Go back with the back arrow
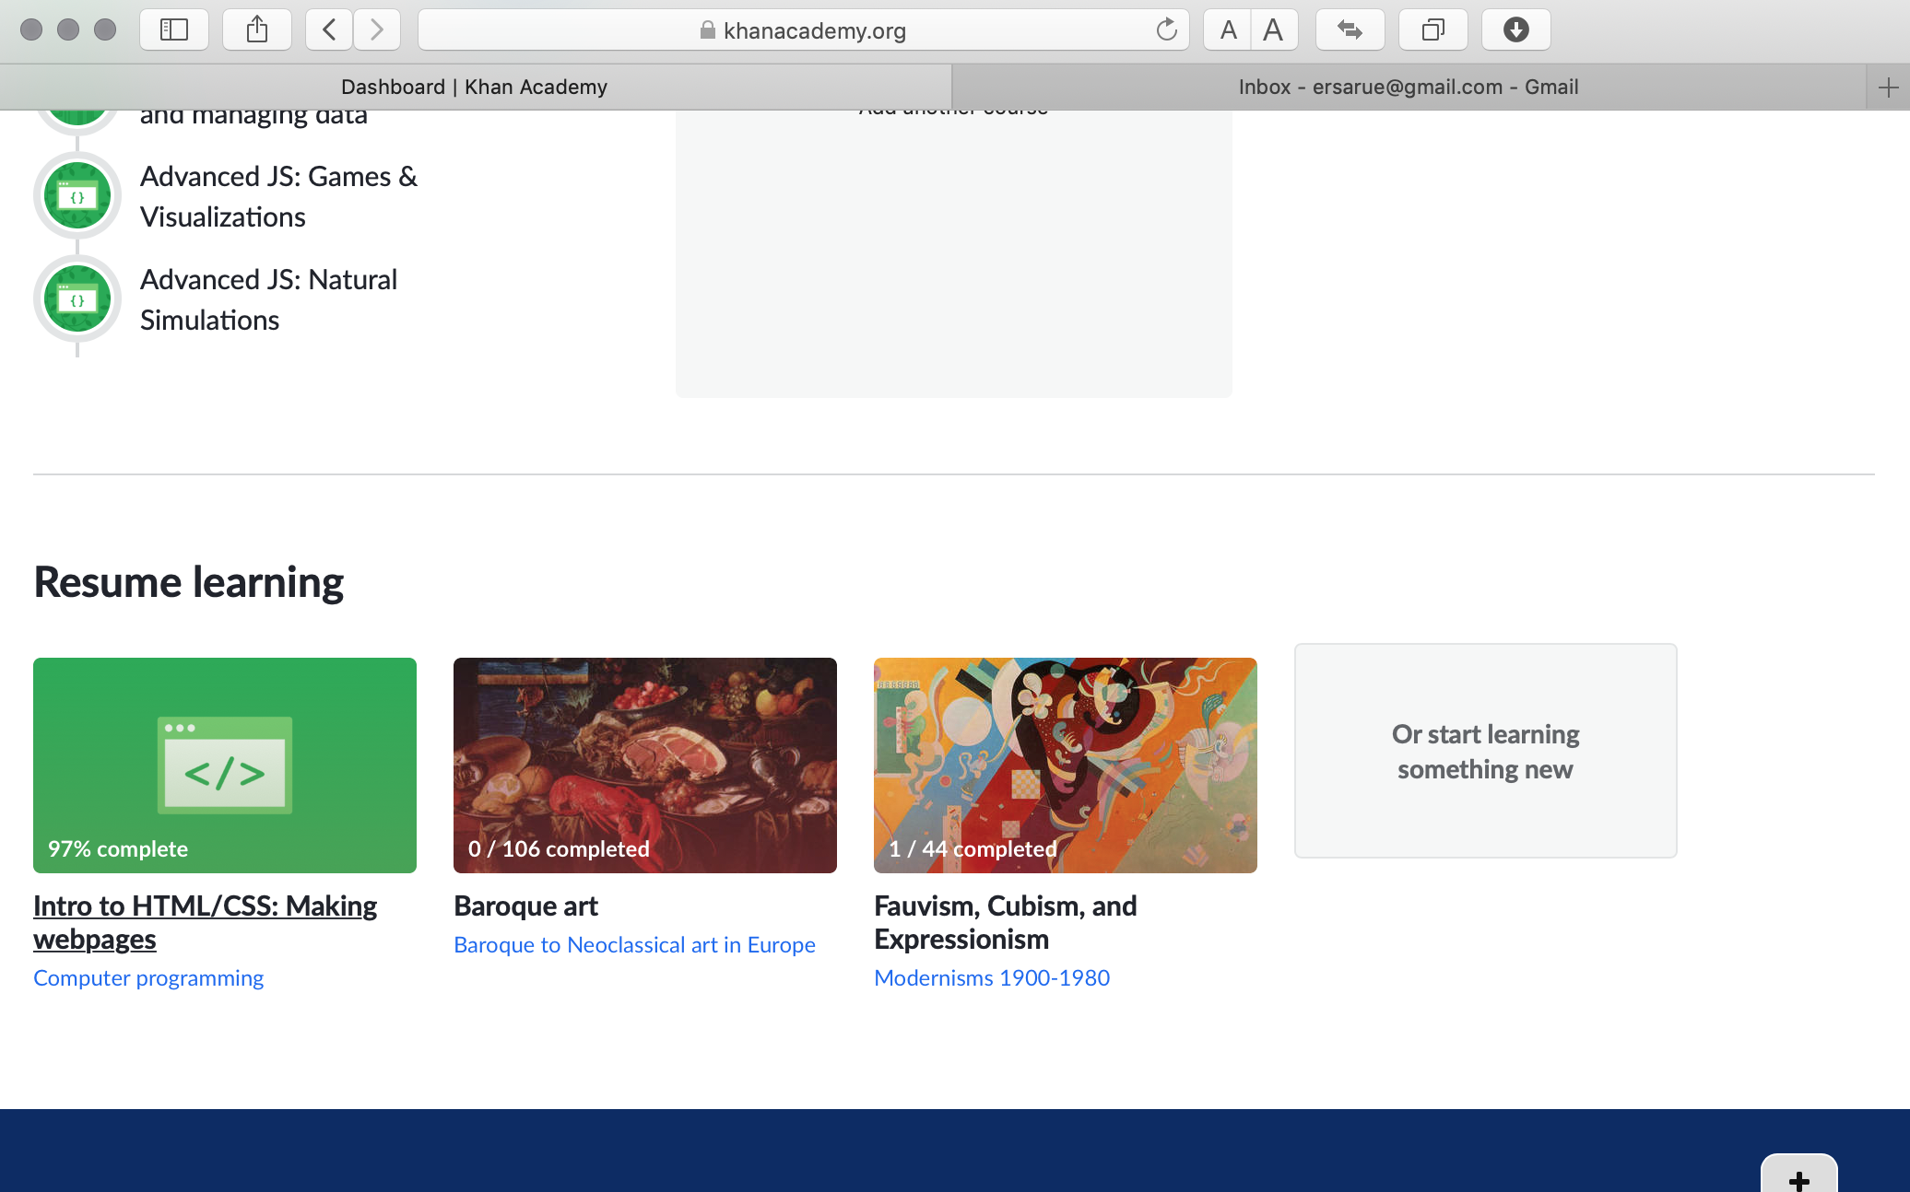Image resolution: width=1910 pixels, height=1192 pixels. coord(329,29)
